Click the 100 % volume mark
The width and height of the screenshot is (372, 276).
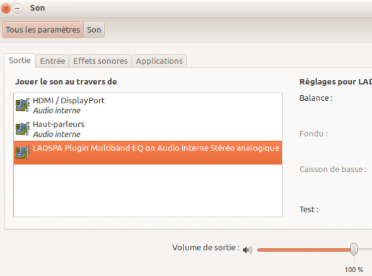354,270
